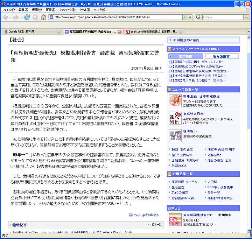The width and height of the screenshot is (252, 239).
Task: Select the 地方版記事 ranking tab
Action: (x=221, y=56)
